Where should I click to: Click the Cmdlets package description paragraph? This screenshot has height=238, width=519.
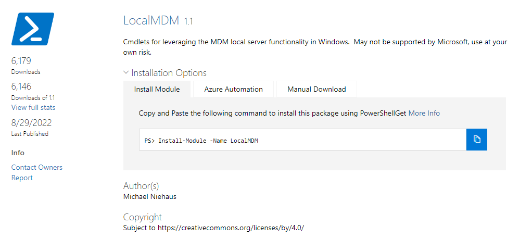click(315, 47)
